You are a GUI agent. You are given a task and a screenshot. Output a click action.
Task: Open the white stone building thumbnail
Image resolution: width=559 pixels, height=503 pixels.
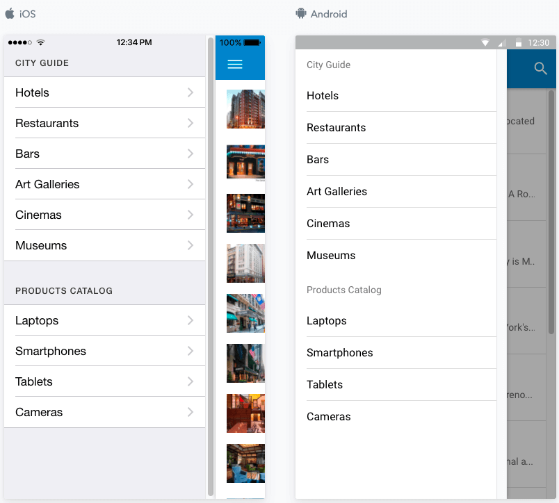click(x=245, y=263)
